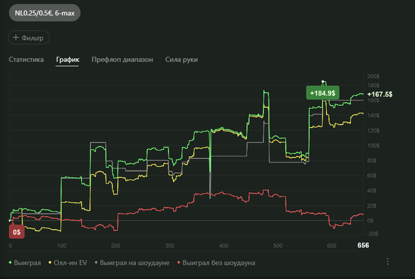The height and width of the screenshot is (279, 415).
Task: Click the white data point marker at the graph peak
Action: pyautogui.click(x=323, y=81)
